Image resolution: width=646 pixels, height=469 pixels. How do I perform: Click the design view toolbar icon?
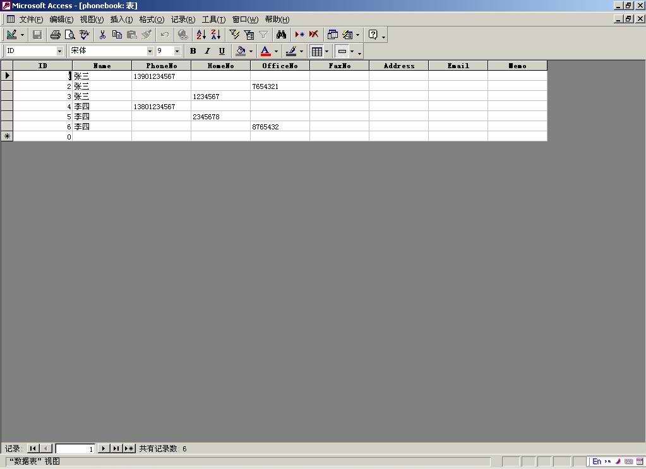(11, 35)
